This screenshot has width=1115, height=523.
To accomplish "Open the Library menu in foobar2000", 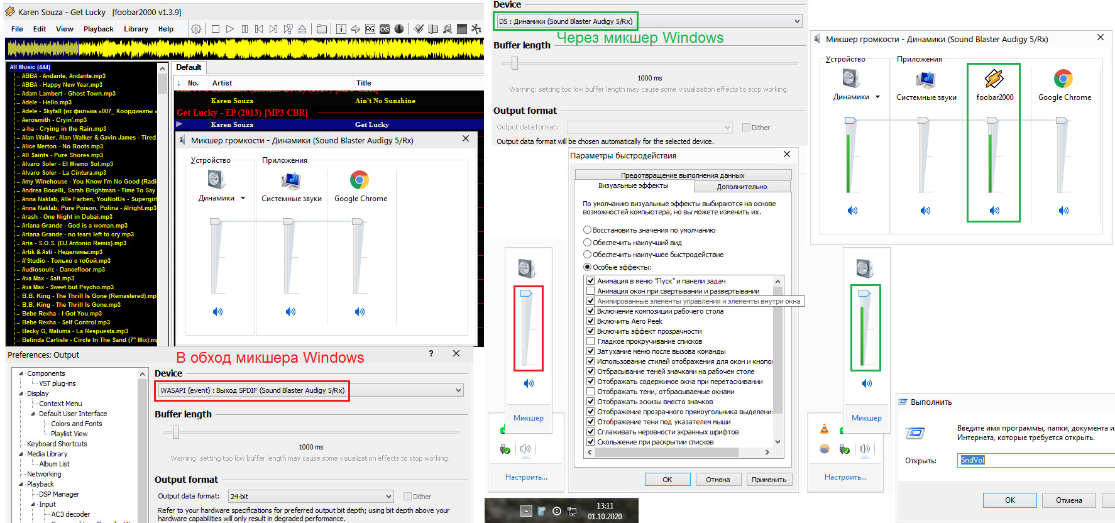I will (x=136, y=29).
